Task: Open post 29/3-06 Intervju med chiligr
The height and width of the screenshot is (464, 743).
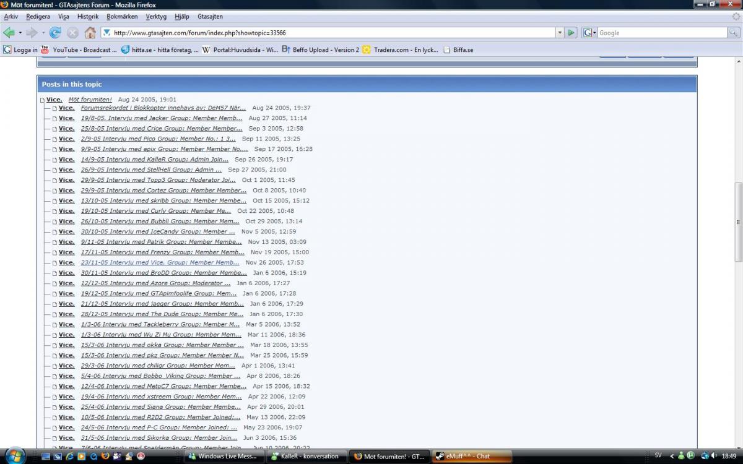Action: (x=158, y=366)
